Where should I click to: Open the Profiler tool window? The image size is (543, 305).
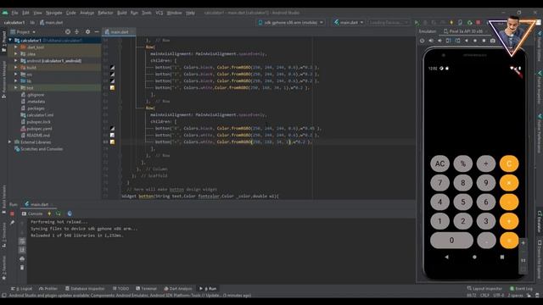48,288
